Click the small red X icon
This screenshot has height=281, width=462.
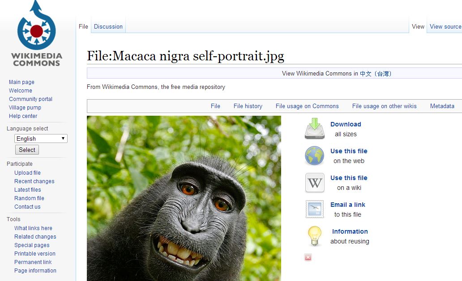coord(308,257)
